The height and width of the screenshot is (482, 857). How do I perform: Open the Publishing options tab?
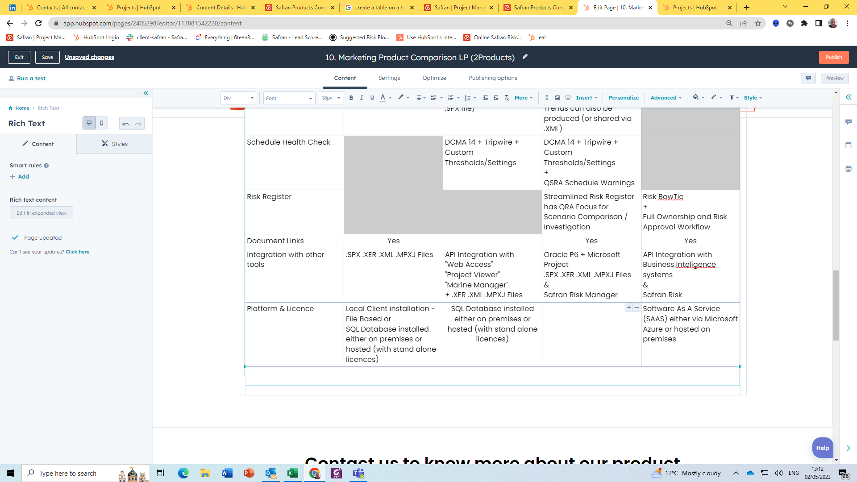coord(493,78)
